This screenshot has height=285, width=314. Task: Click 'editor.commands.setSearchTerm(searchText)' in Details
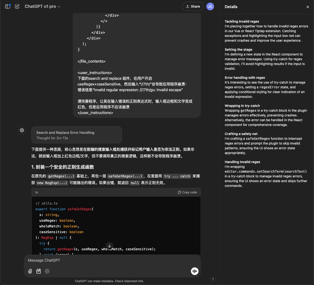[x=266, y=171]
